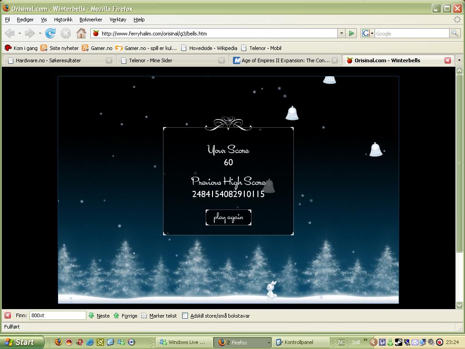Close the Age of Empires II tab

(x=335, y=60)
